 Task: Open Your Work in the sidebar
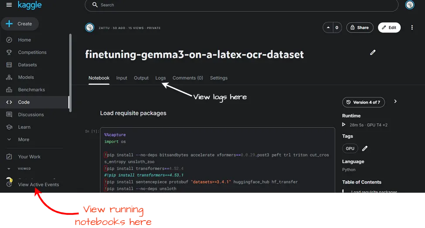tap(29, 157)
